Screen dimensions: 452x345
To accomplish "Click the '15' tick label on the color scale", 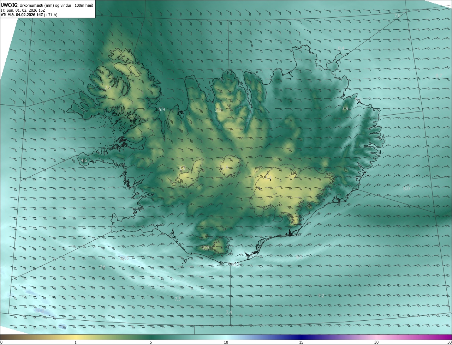I will 301,342.
